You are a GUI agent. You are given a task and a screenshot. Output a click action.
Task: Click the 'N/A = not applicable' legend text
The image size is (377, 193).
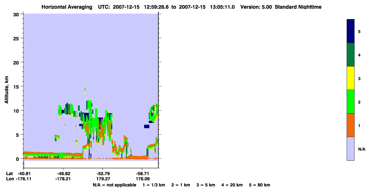point(115,185)
